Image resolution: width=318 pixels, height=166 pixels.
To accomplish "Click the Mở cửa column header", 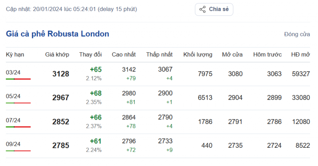I will pos(232,54).
